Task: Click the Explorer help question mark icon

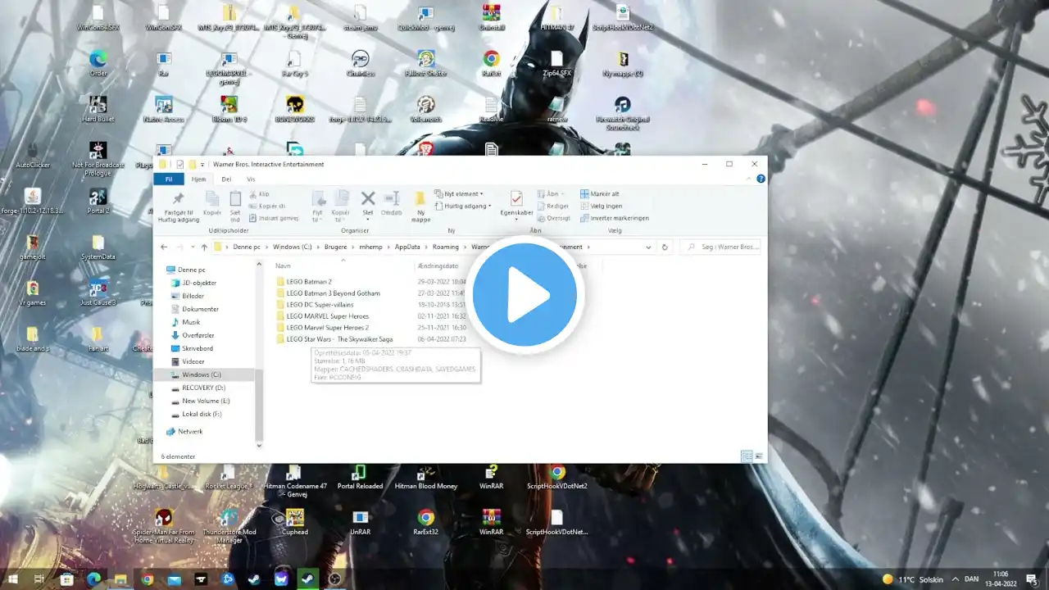Action: (x=761, y=179)
